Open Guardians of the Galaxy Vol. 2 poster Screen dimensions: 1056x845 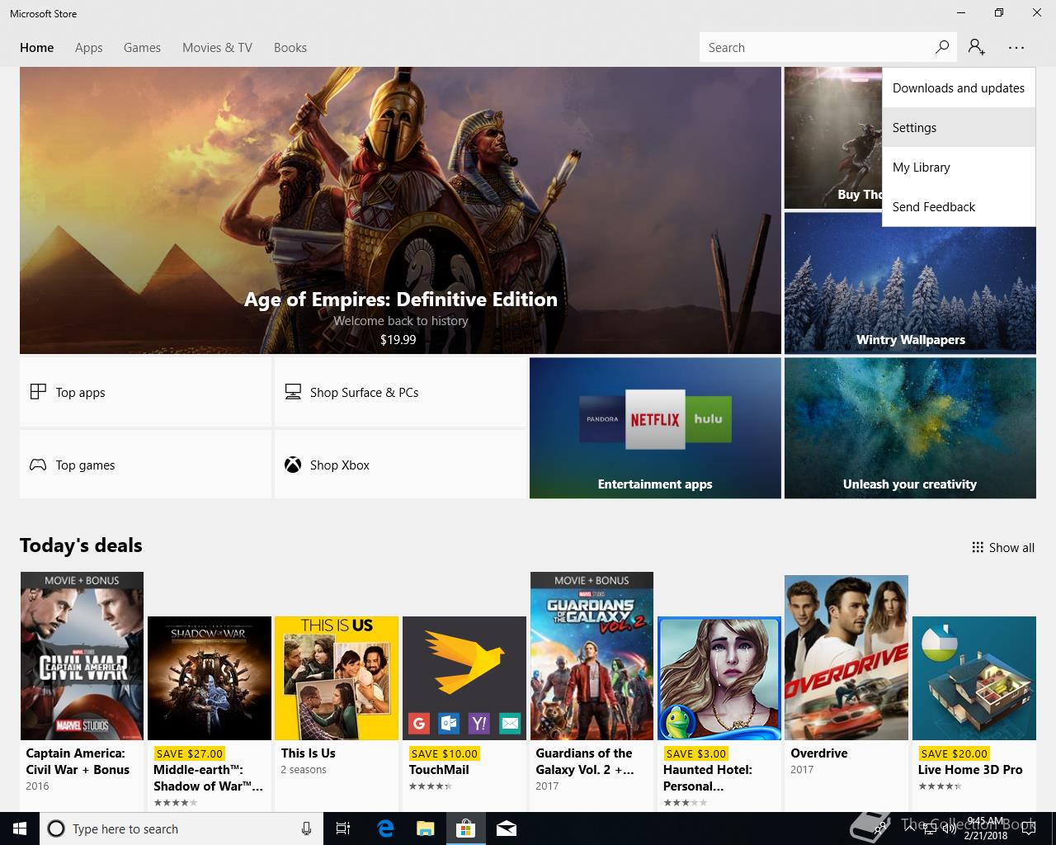click(592, 656)
